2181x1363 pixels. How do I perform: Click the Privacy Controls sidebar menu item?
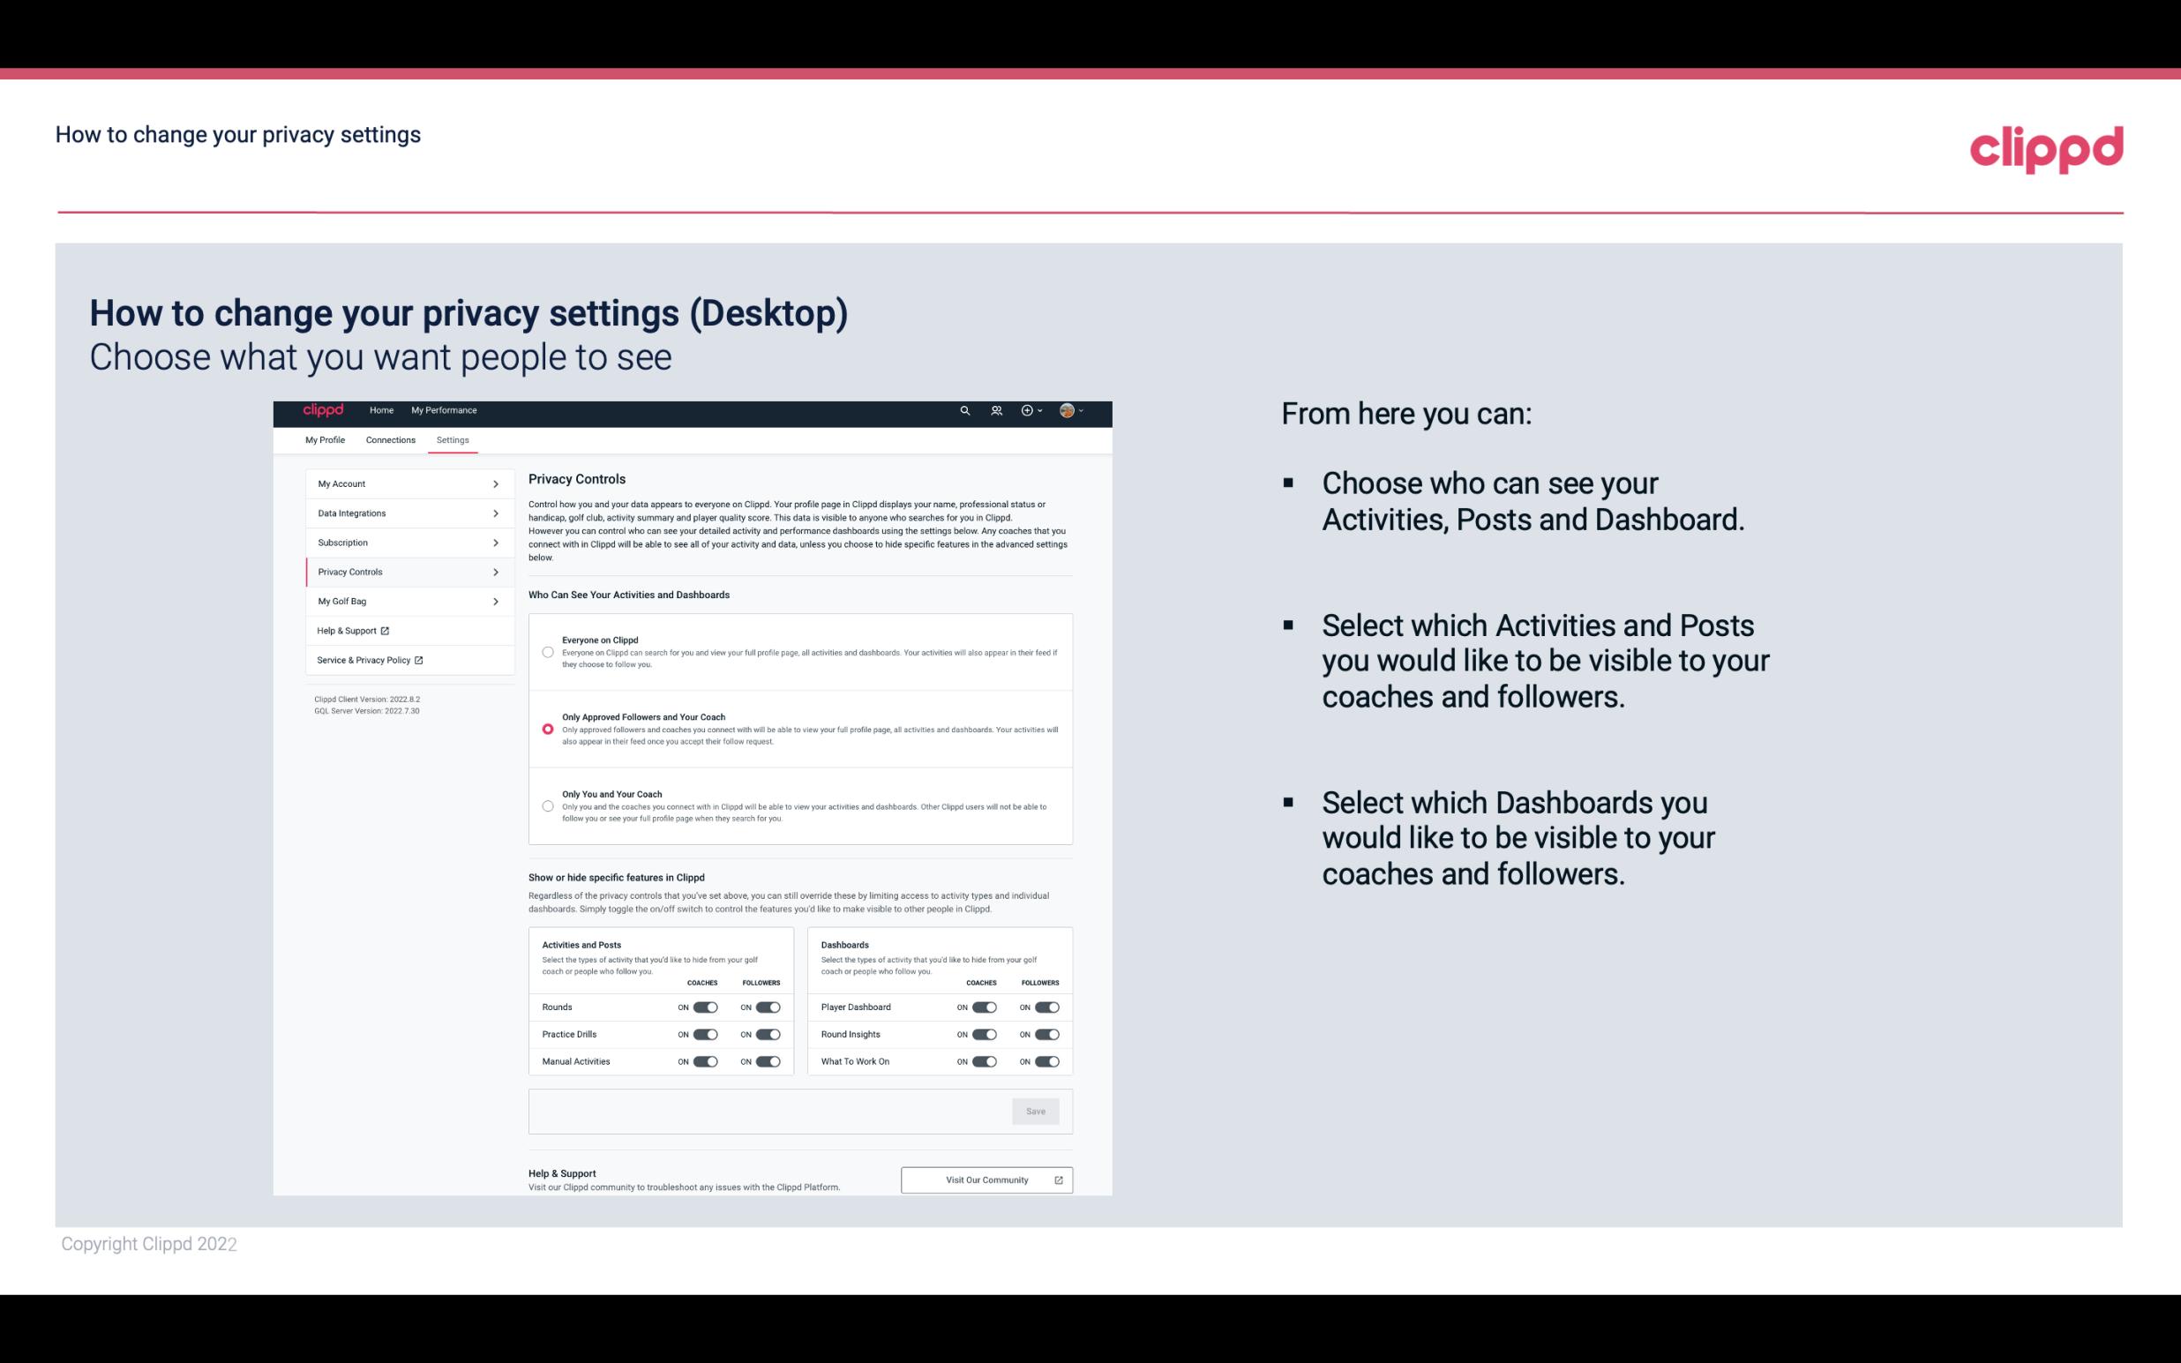tap(402, 572)
